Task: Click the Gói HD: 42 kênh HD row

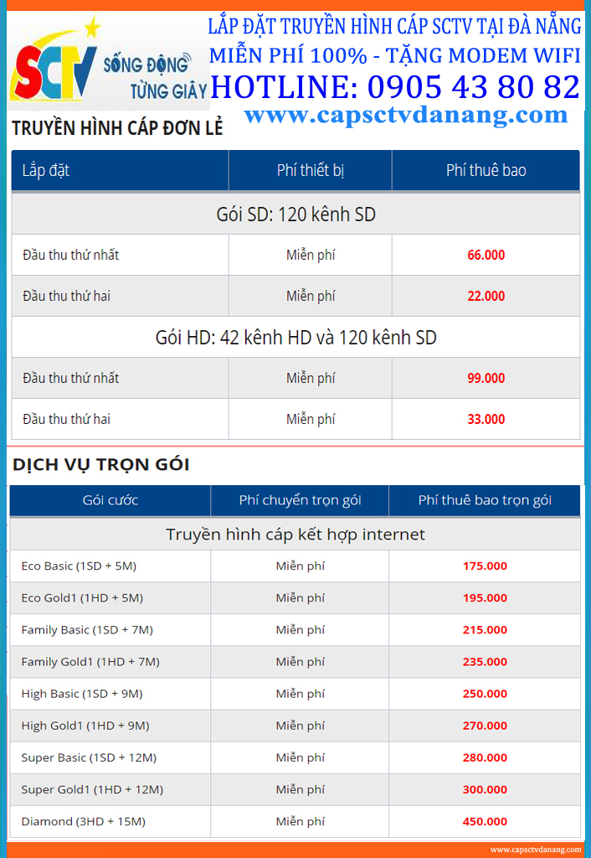Action: coord(295,337)
